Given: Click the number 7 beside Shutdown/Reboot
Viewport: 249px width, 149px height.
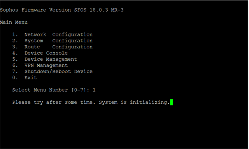Looking at the screenshot, I should [x=15, y=72].
